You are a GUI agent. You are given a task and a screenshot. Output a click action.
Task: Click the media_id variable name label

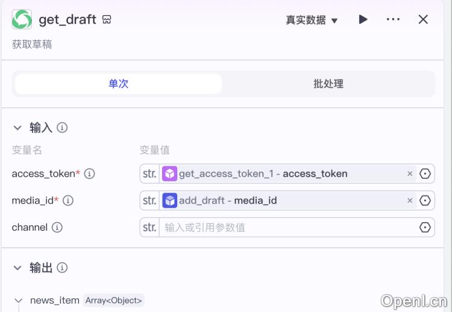click(33, 201)
